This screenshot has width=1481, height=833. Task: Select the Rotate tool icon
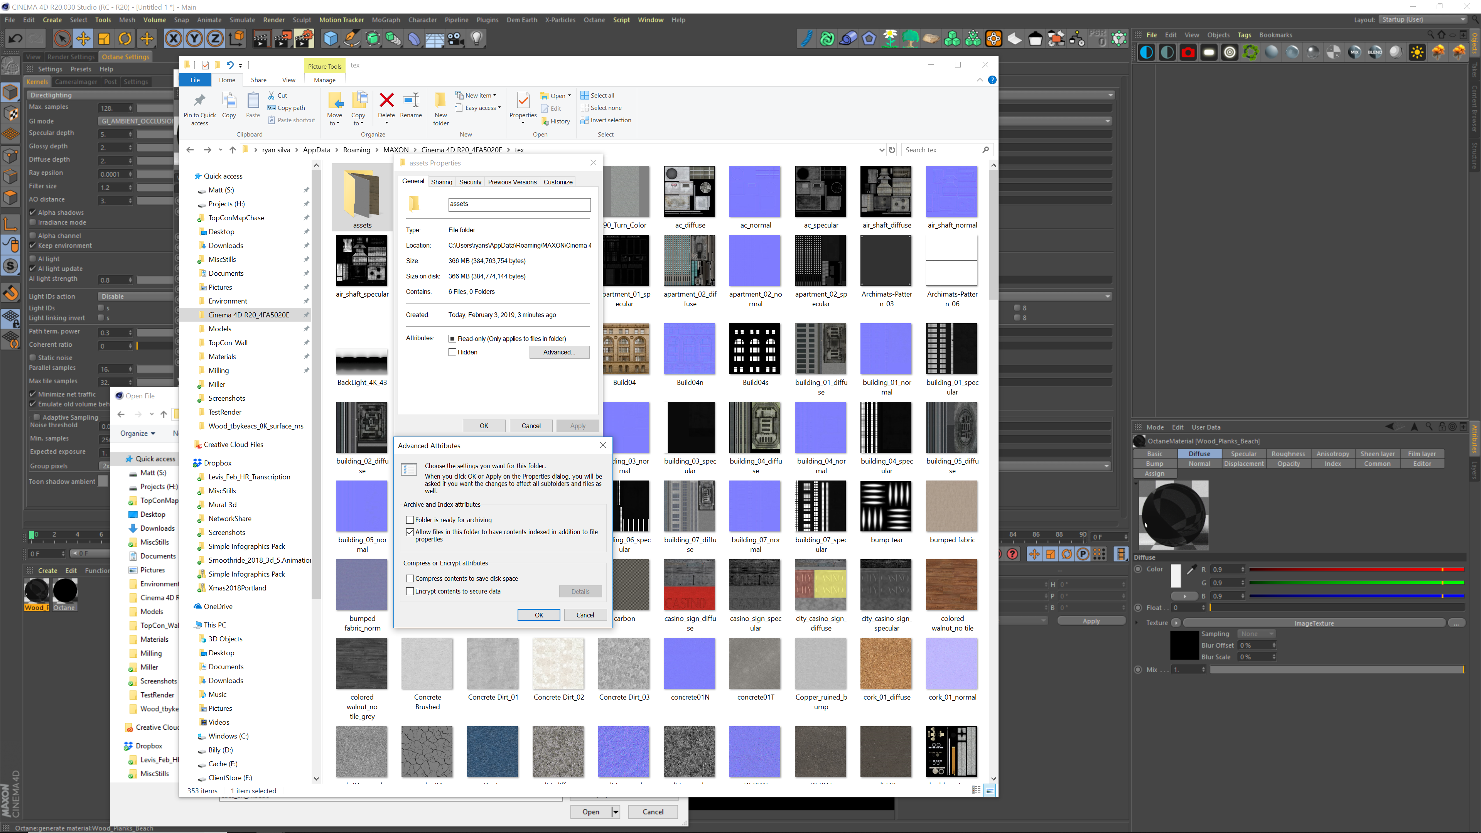pyautogui.click(x=125, y=39)
